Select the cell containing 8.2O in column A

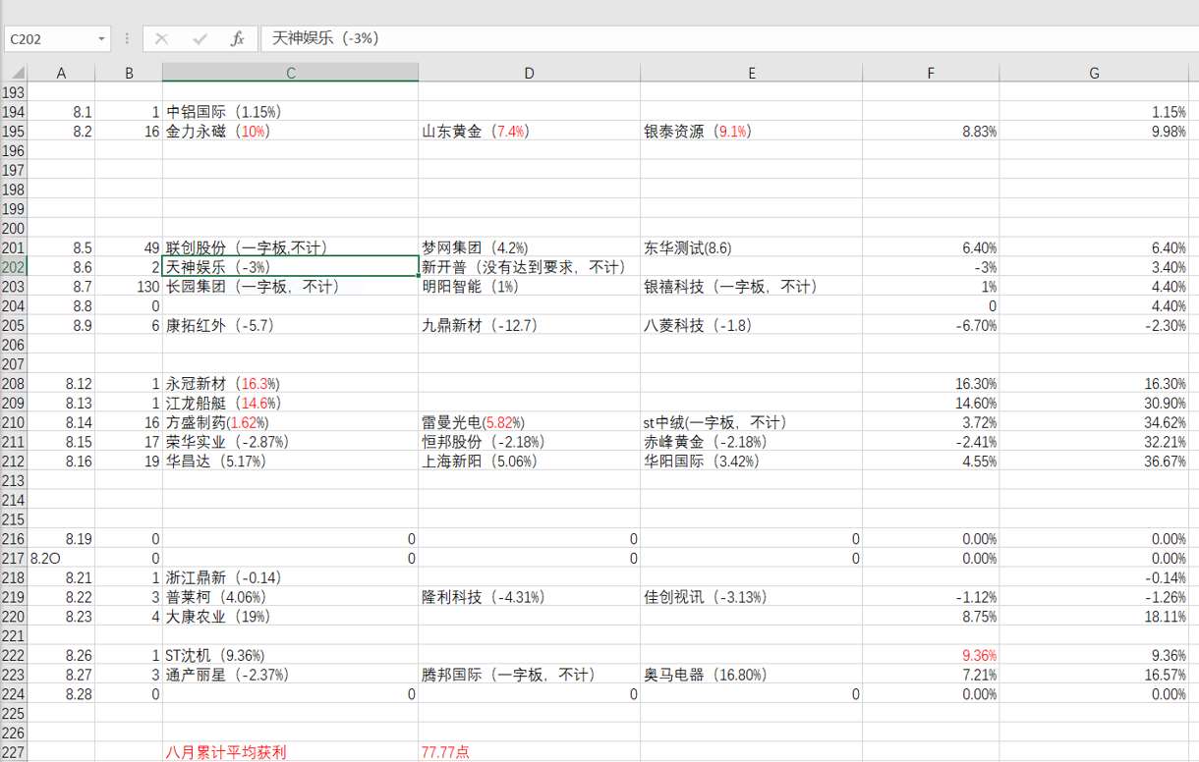point(61,558)
